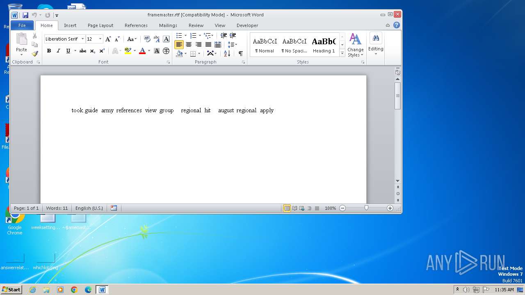
Task: Apply the Heading 1 style
Action: click(x=324, y=45)
